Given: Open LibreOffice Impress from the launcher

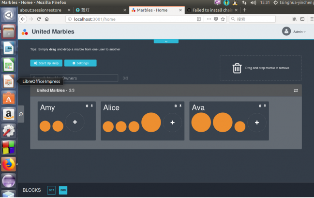Looking at the screenshot, I should coord(9,81).
